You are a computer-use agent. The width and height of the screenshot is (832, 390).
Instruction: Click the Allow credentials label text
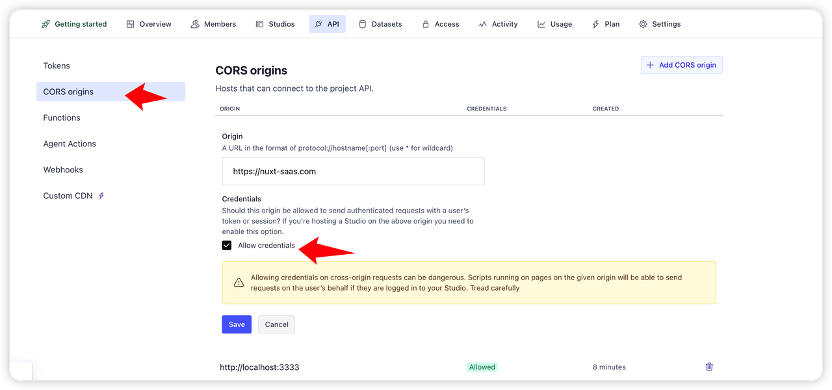(x=266, y=245)
